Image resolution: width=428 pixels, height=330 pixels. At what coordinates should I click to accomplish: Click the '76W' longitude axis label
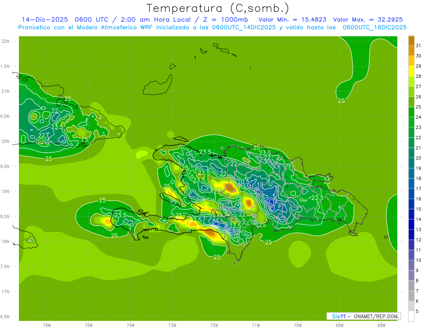click(47, 325)
